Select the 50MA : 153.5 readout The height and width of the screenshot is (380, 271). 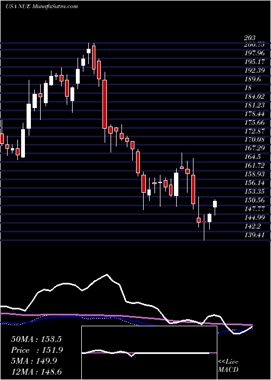(37, 339)
